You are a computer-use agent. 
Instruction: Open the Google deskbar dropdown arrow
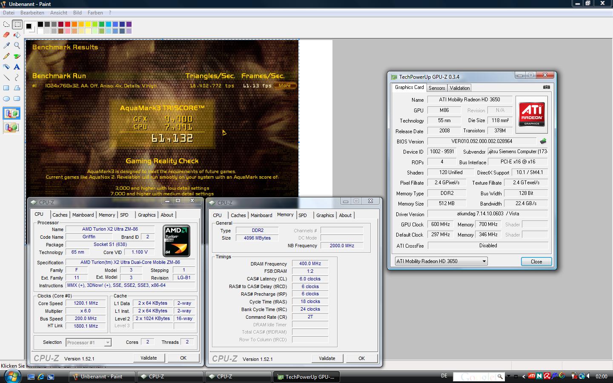point(508,377)
